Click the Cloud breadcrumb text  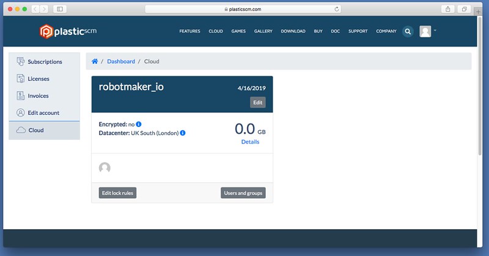tap(152, 62)
